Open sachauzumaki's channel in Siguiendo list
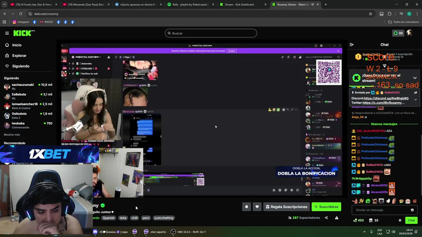The image size is (422, 237). point(28,86)
